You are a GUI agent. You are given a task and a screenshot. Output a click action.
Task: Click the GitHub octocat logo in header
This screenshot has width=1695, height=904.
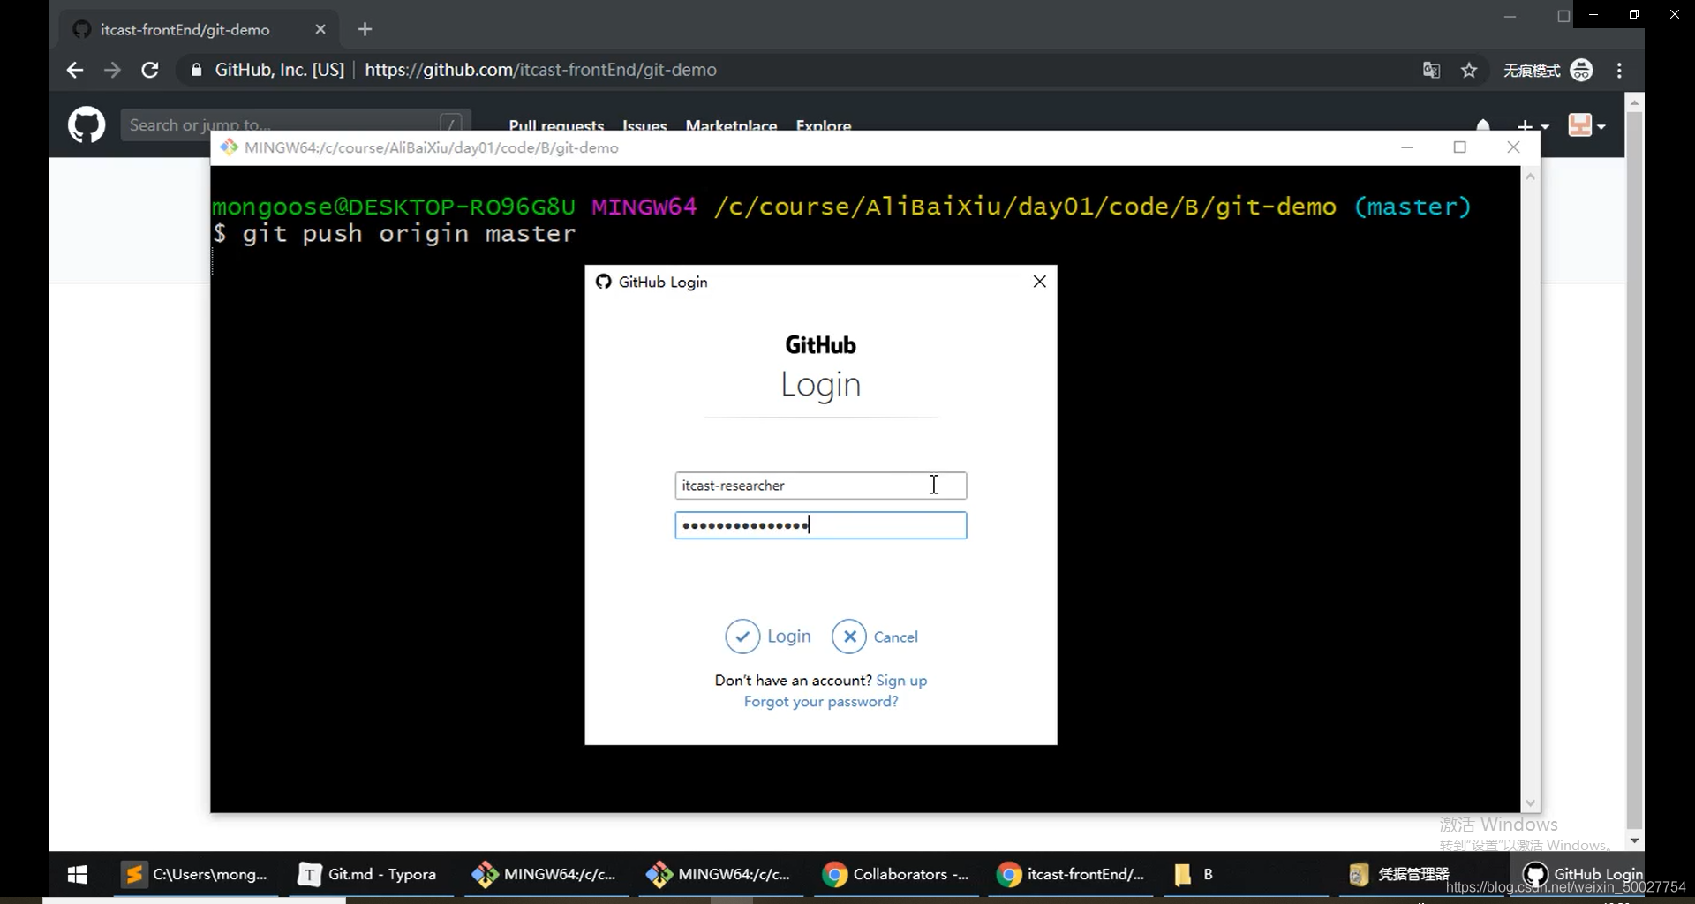87,124
